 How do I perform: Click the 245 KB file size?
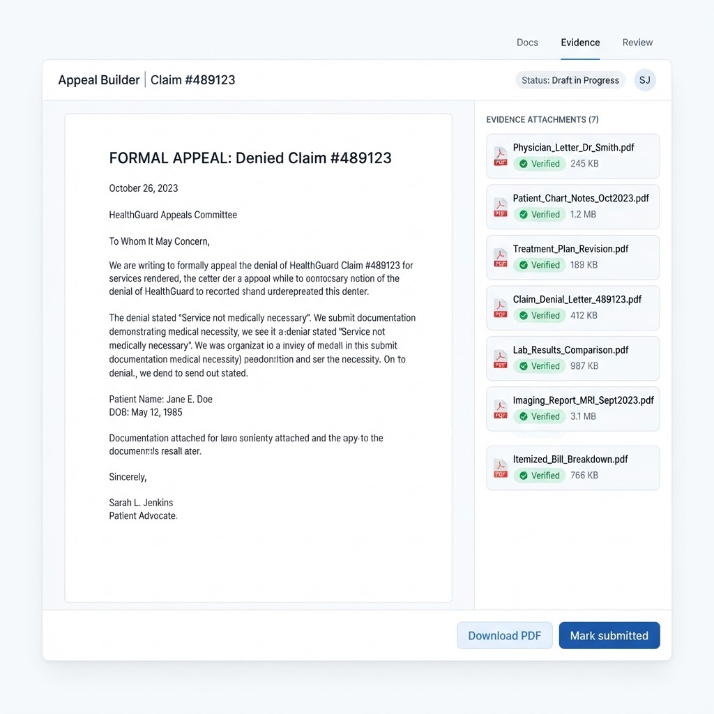[x=584, y=163]
